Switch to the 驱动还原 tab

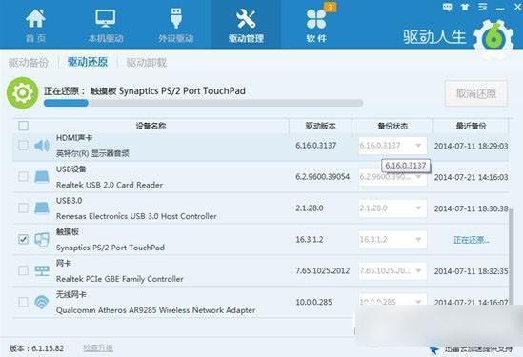point(88,62)
